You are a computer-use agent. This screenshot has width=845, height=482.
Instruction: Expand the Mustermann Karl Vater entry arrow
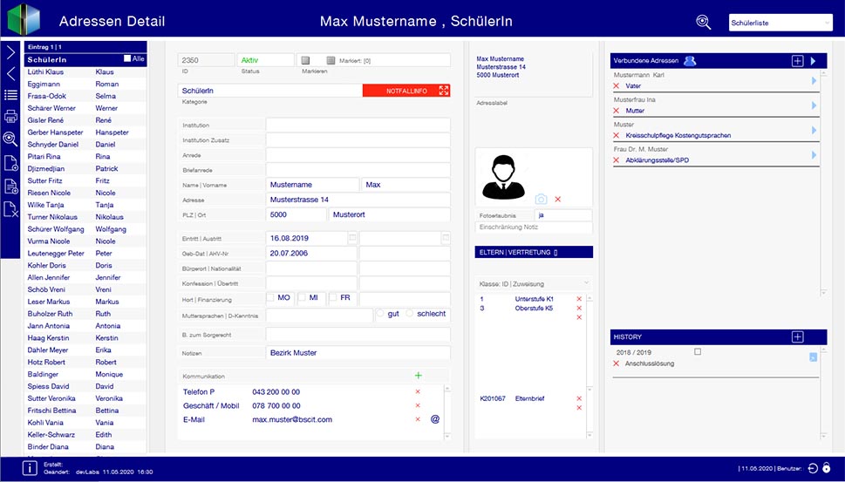[x=814, y=81]
